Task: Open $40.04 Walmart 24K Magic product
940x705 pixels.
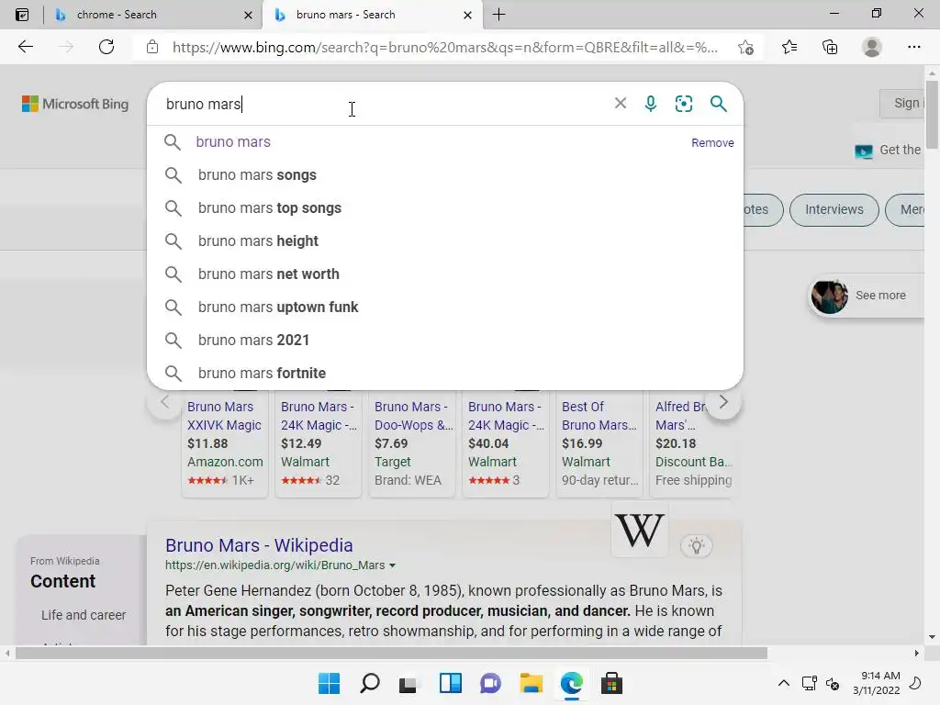Action: 506,443
